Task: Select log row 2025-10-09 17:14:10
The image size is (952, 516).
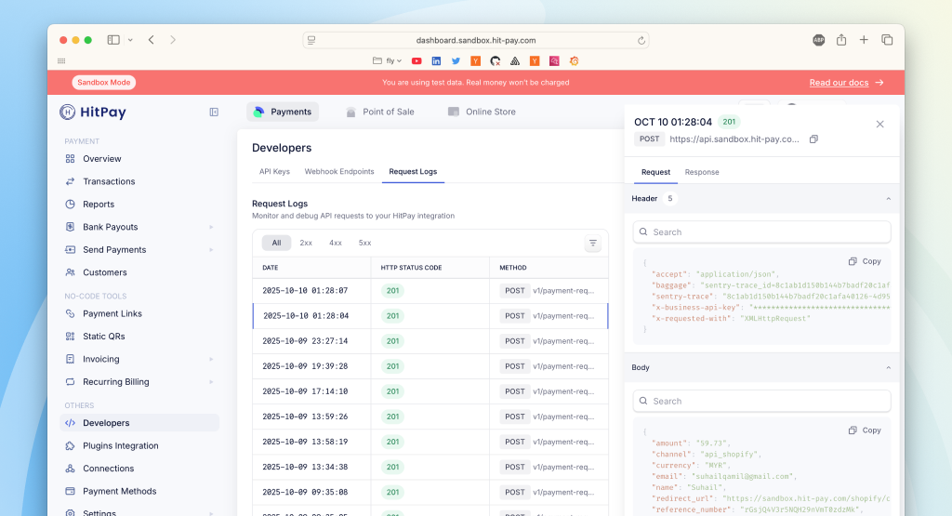Action: point(430,391)
